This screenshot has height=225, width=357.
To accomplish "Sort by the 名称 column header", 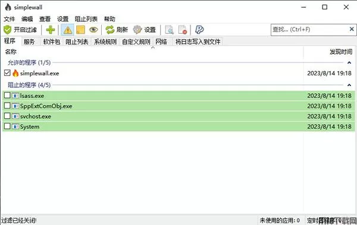I will click(11, 52).
